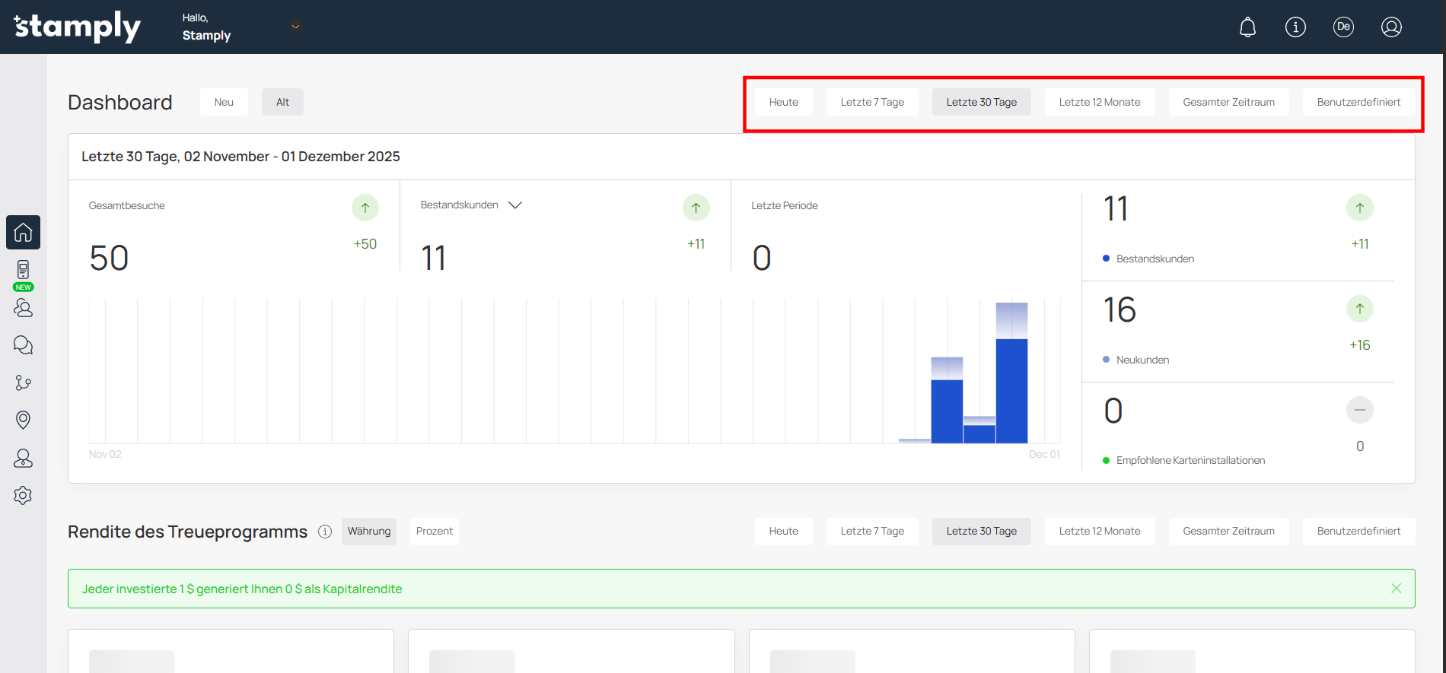Image resolution: width=1446 pixels, height=673 pixels.
Task: Expand the account dropdown next to Stamply
Action: [296, 27]
